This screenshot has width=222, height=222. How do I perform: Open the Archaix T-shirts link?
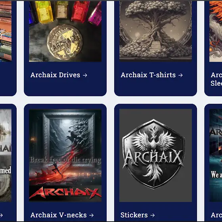151,75
